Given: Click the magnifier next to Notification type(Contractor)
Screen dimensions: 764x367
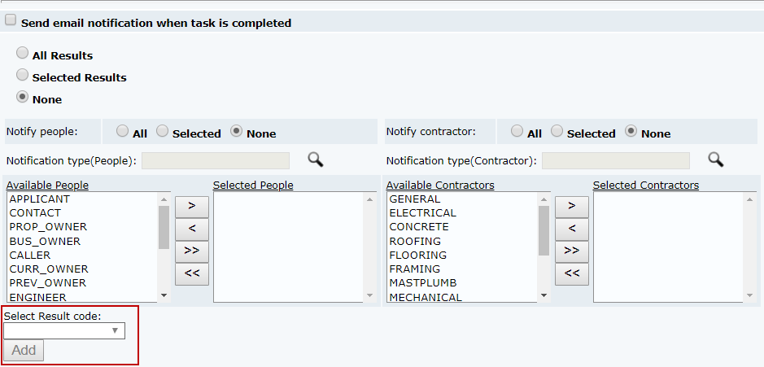Looking at the screenshot, I should (x=715, y=159).
